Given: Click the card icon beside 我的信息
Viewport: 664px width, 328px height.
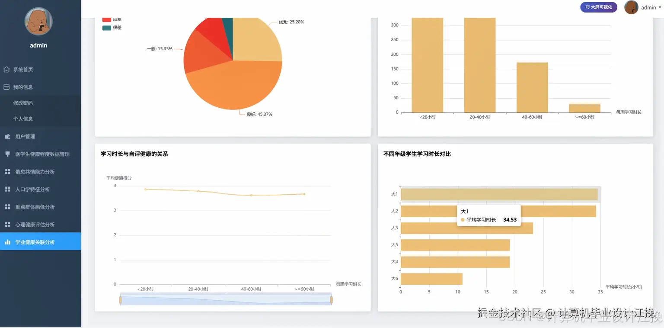Looking at the screenshot, I should 6,87.
